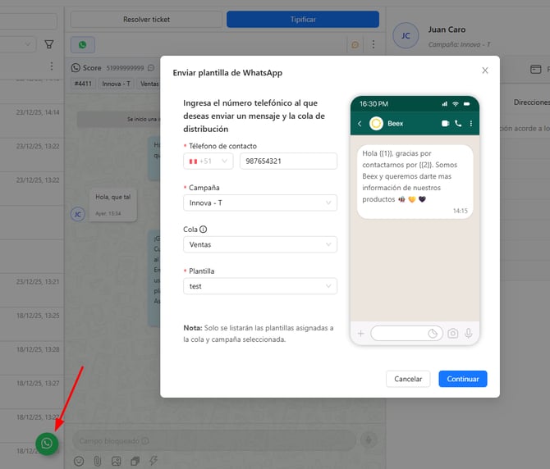
Task: Click the green WhatsApp floating button
Action: pyautogui.click(x=47, y=444)
